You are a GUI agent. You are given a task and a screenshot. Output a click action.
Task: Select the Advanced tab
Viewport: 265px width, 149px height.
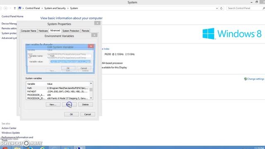[x=55, y=30]
